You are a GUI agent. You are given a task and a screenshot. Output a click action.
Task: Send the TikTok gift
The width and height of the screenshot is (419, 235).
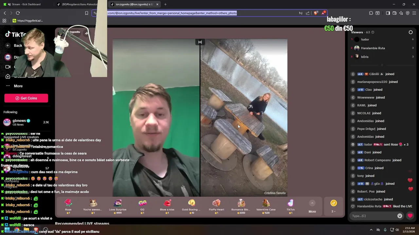pos(291,206)
